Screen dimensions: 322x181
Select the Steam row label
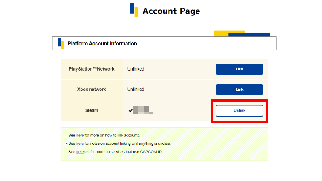[x=92, y=110]
